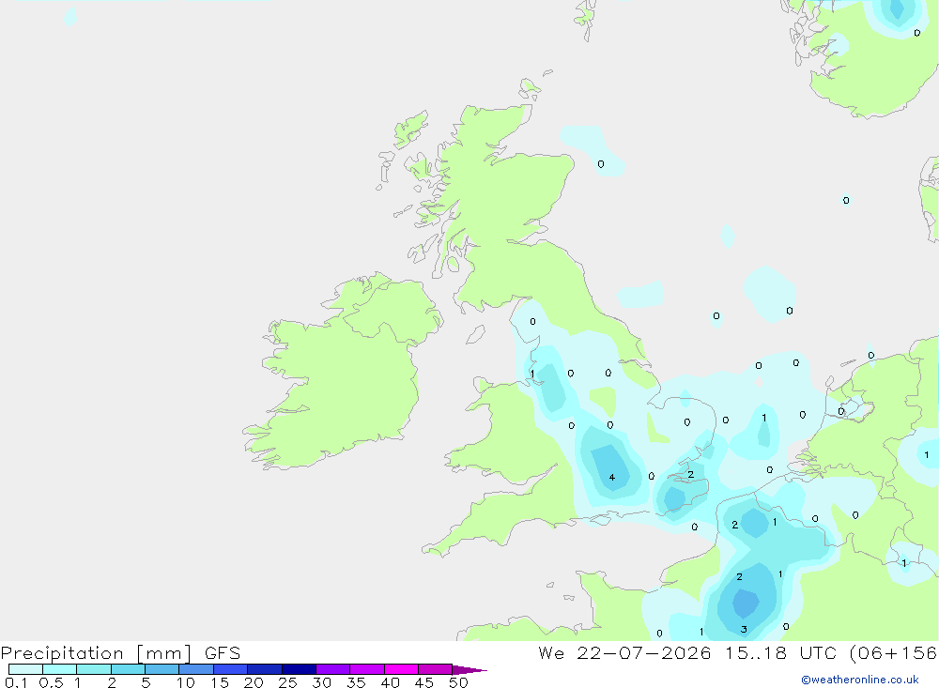Click the '15..18' hour range text
Viewport: 939px width, 688px height.
click(x=756, y=652)
